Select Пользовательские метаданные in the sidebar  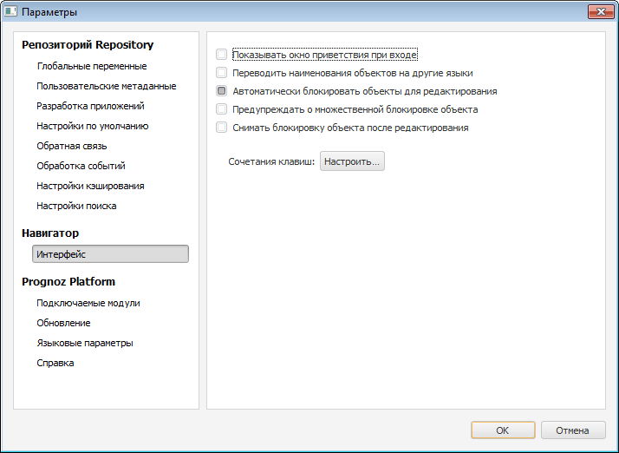tap(106, 86)
